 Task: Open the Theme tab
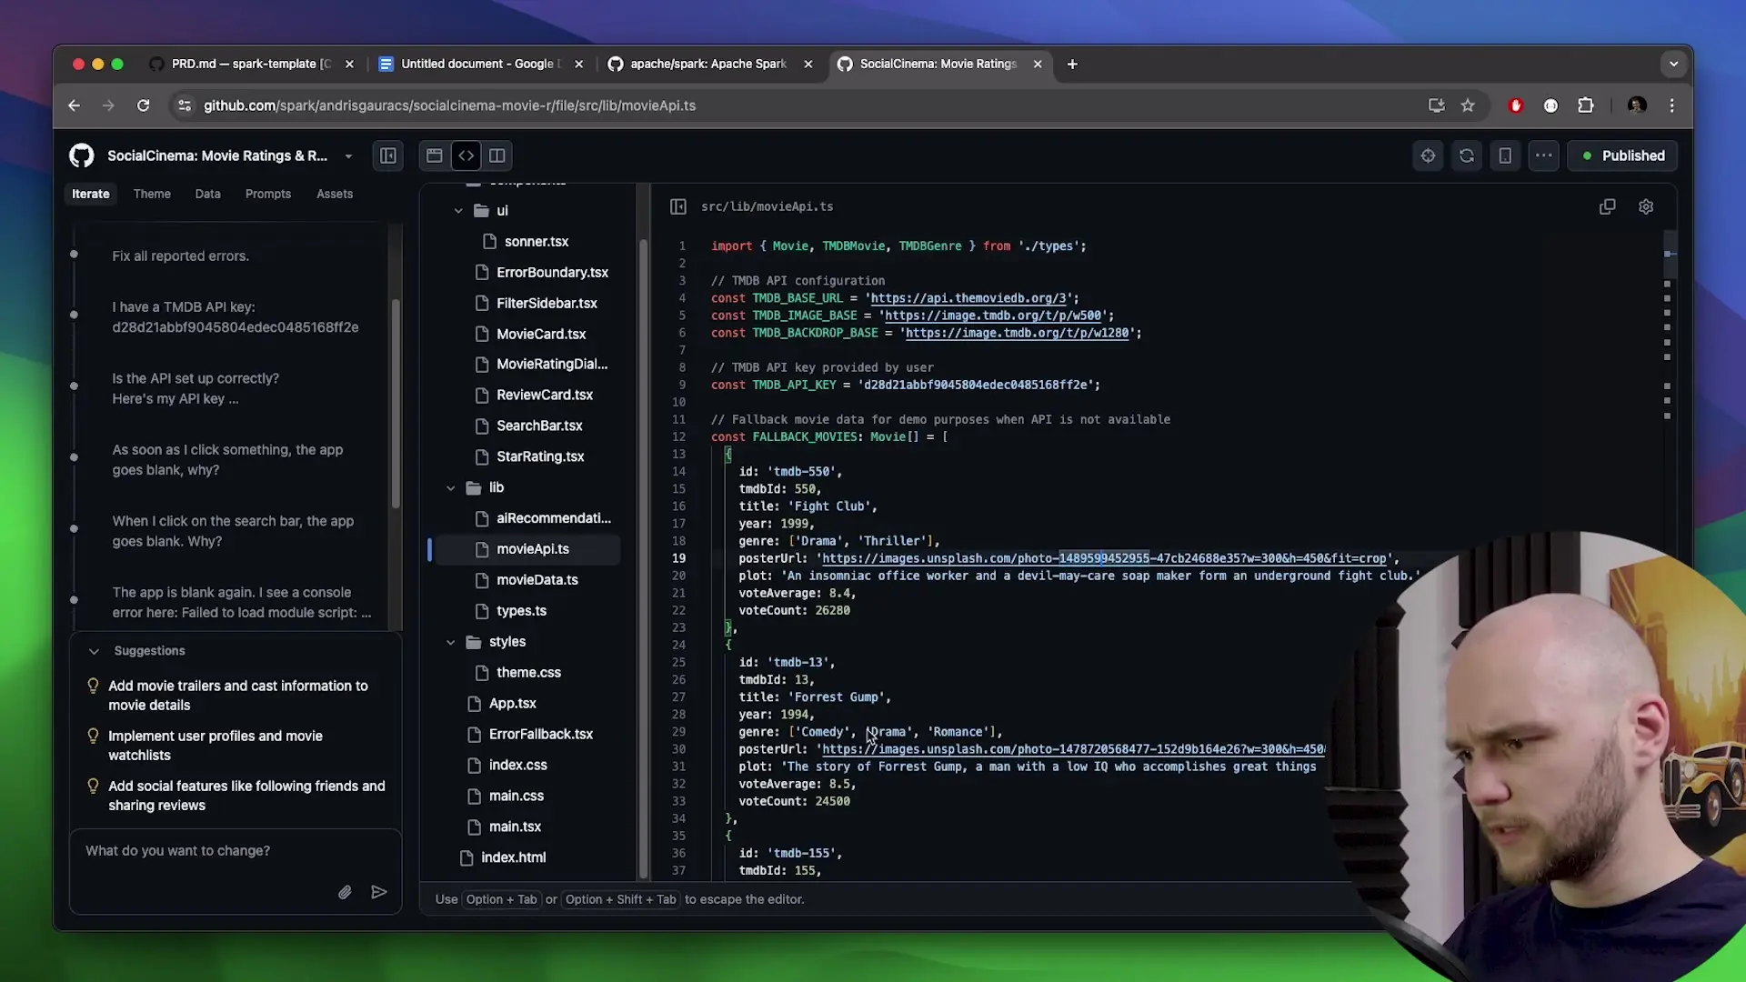click(x=152, y=194)
